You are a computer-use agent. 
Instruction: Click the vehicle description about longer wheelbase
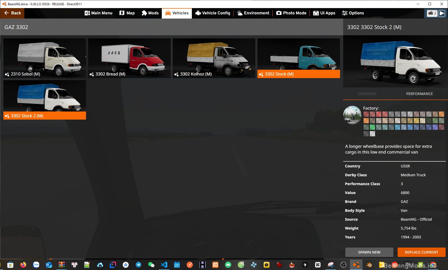pos(388,149)
